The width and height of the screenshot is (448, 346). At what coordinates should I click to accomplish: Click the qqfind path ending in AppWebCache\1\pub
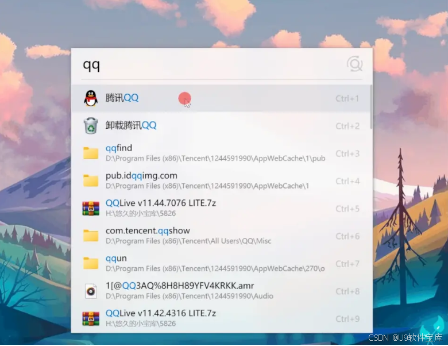pos(215,159)
